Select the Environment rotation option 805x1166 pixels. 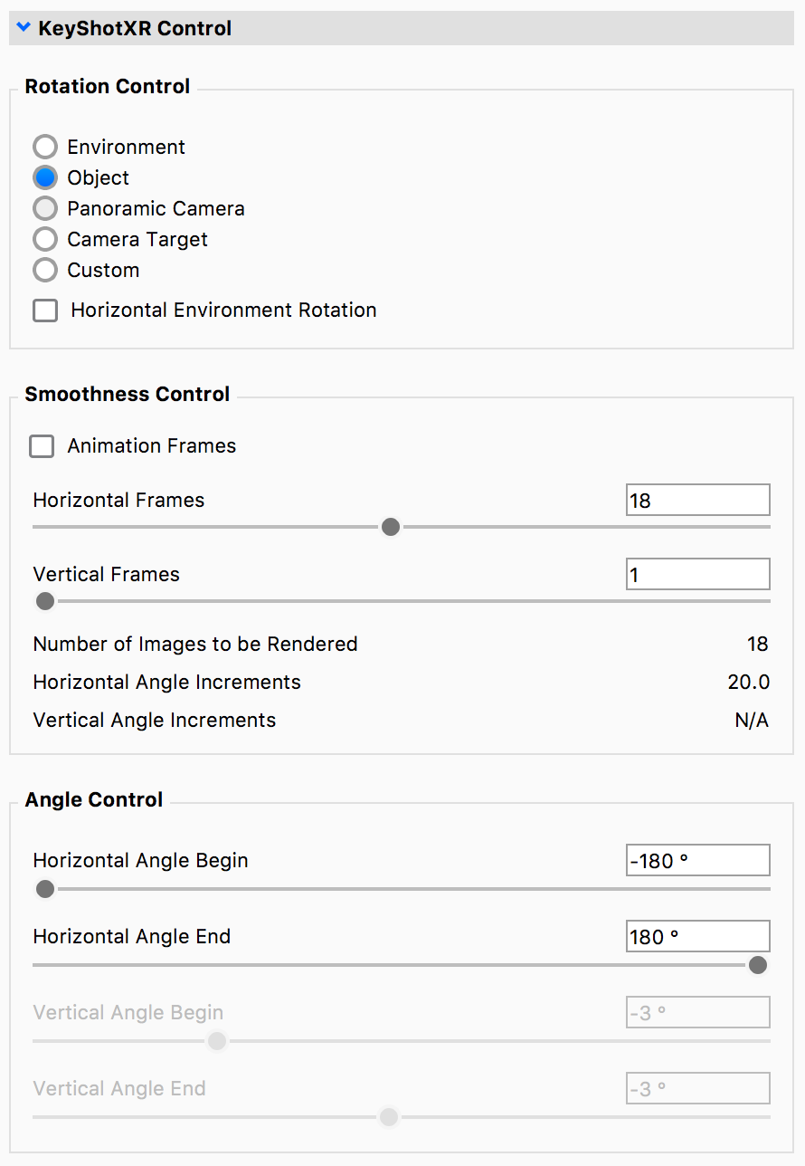click(x=45, y=147)
